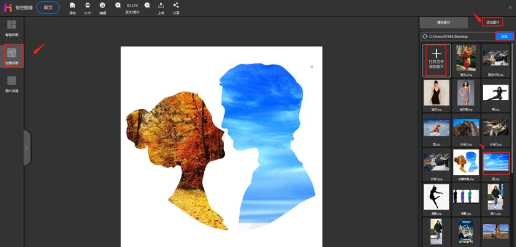The image size is (516, 247).
Task: Click the Upload icon in the toolbar
Action: pyautogui.click(x=161, y=5)
